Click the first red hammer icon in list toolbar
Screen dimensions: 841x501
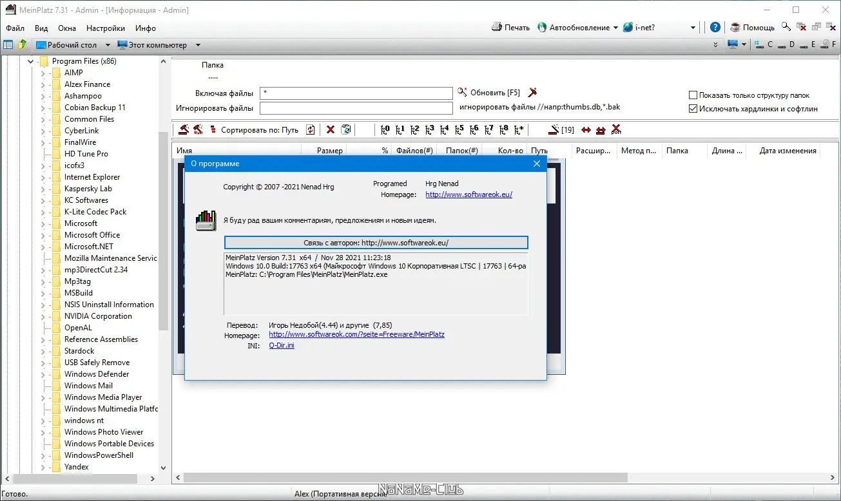tap(184, 129)
